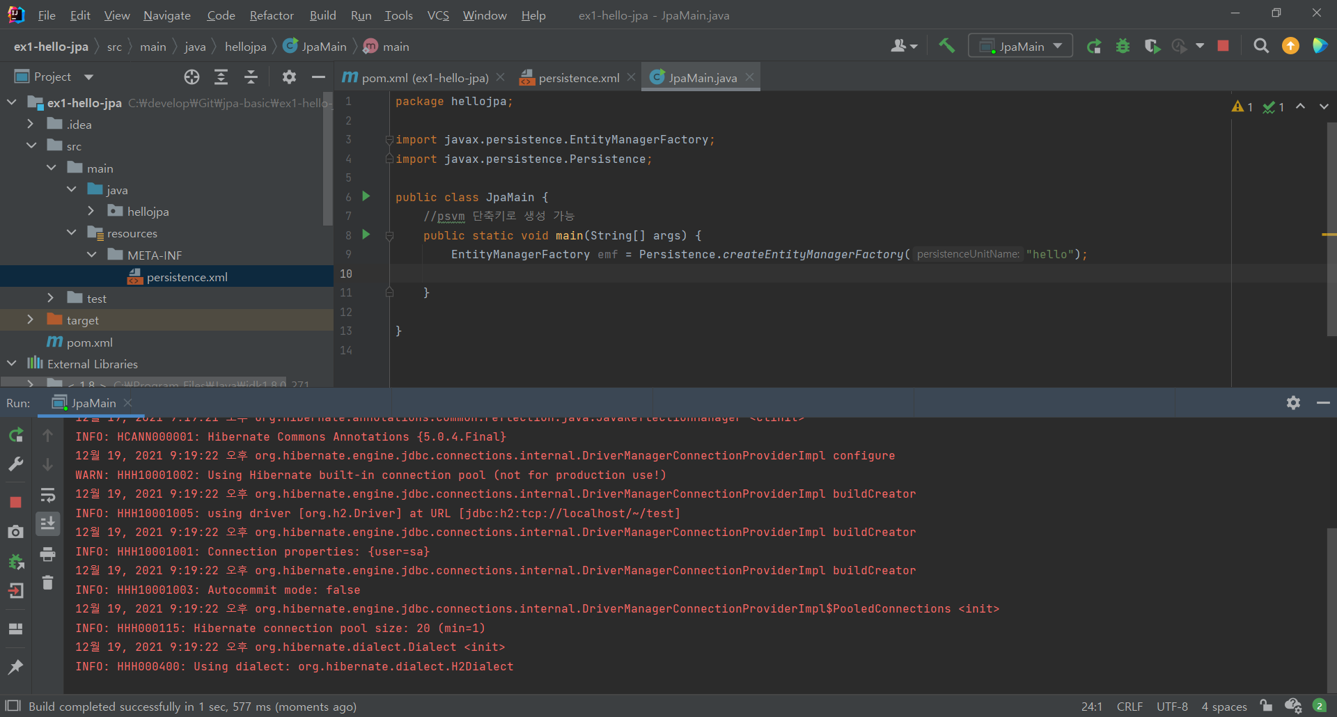Image resolution: width=1337 pixels, height=717 pixels.
Task: Open the VCS menu
Action: point(438,15)
